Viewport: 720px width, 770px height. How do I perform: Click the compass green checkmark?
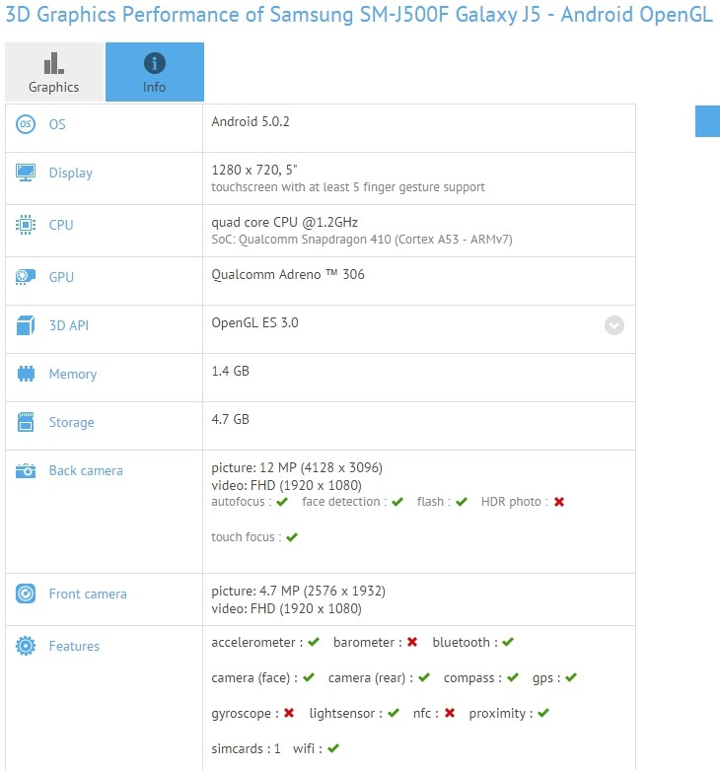coord(513,677)
